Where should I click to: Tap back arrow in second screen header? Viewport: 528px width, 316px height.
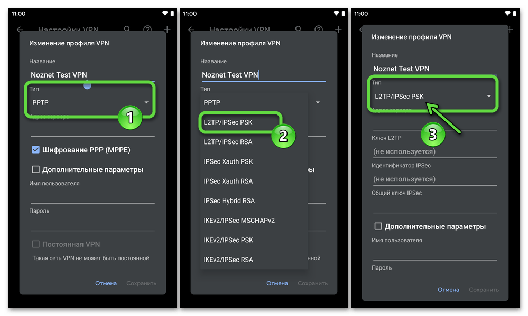pyautogui.click(x=191, y=30)
